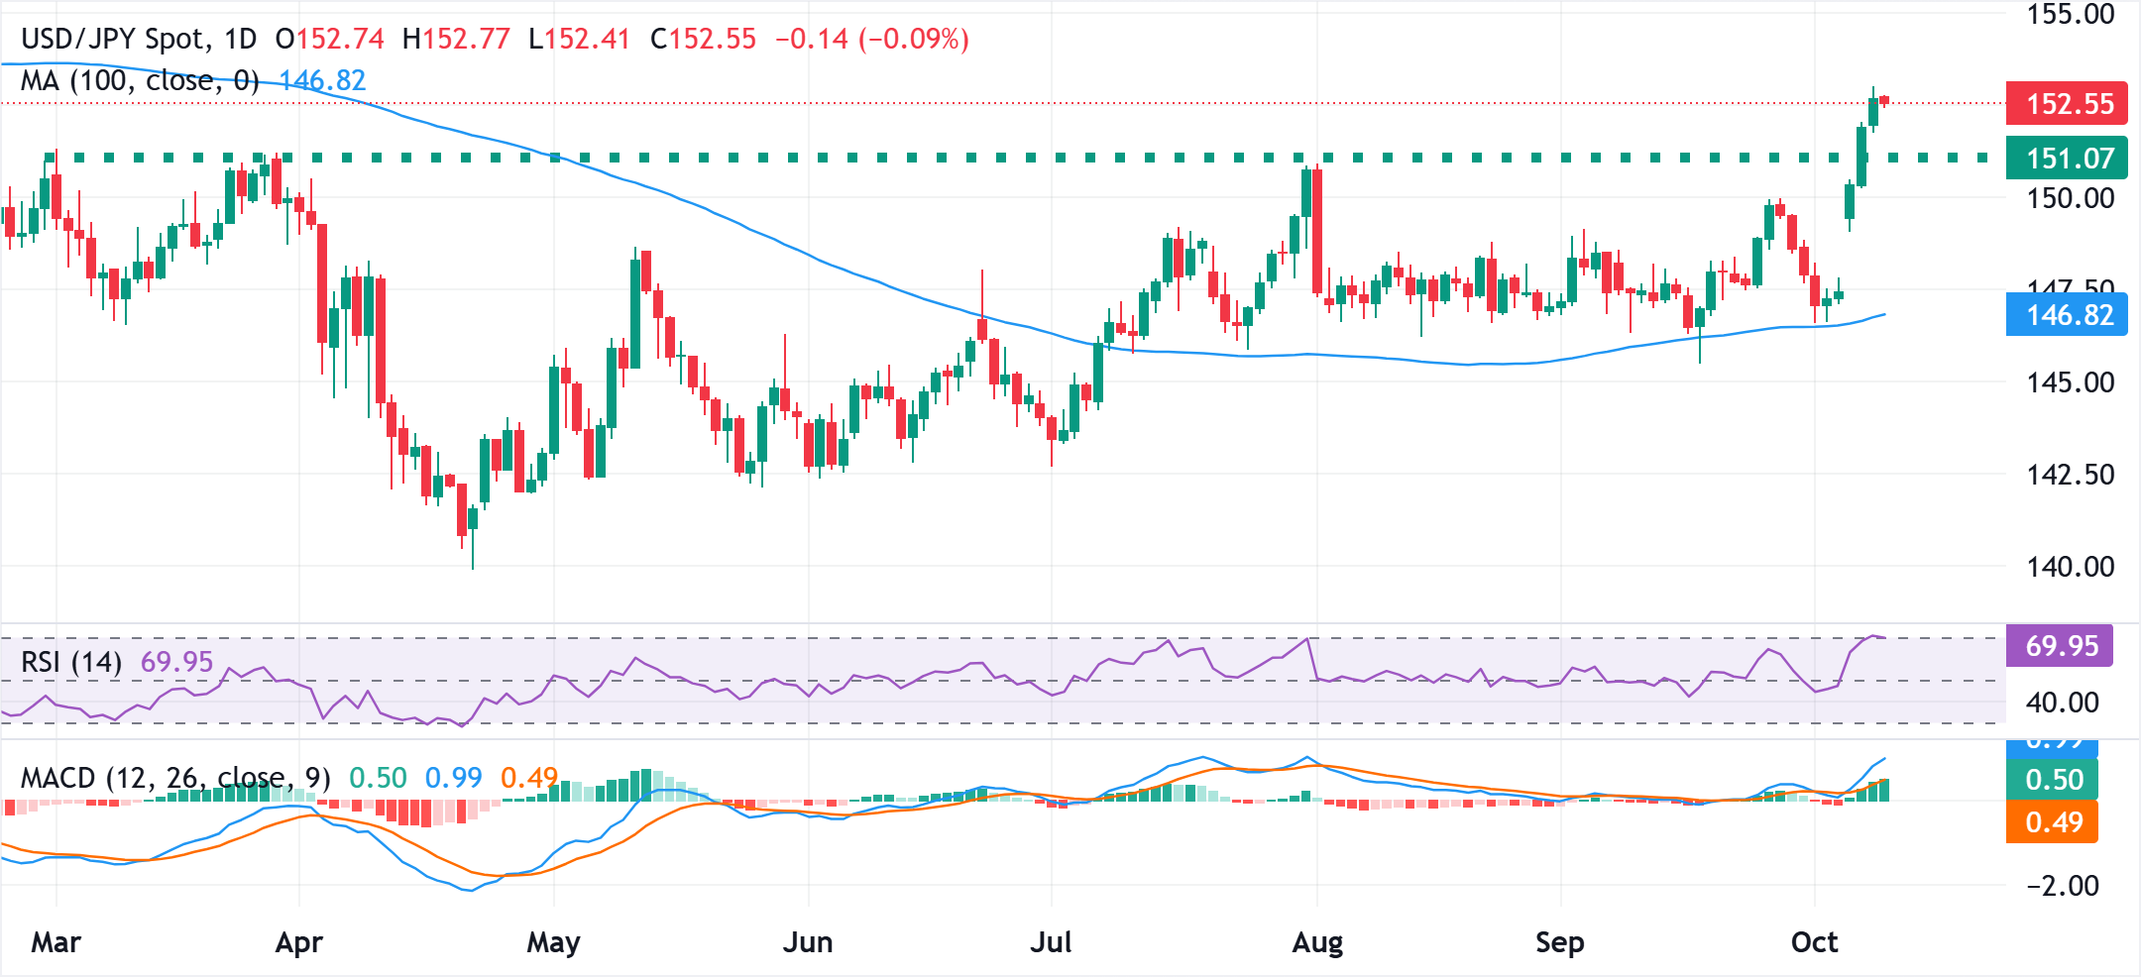
Task: Click the purple 69.95 RSI value tag
Action: 2060,646
